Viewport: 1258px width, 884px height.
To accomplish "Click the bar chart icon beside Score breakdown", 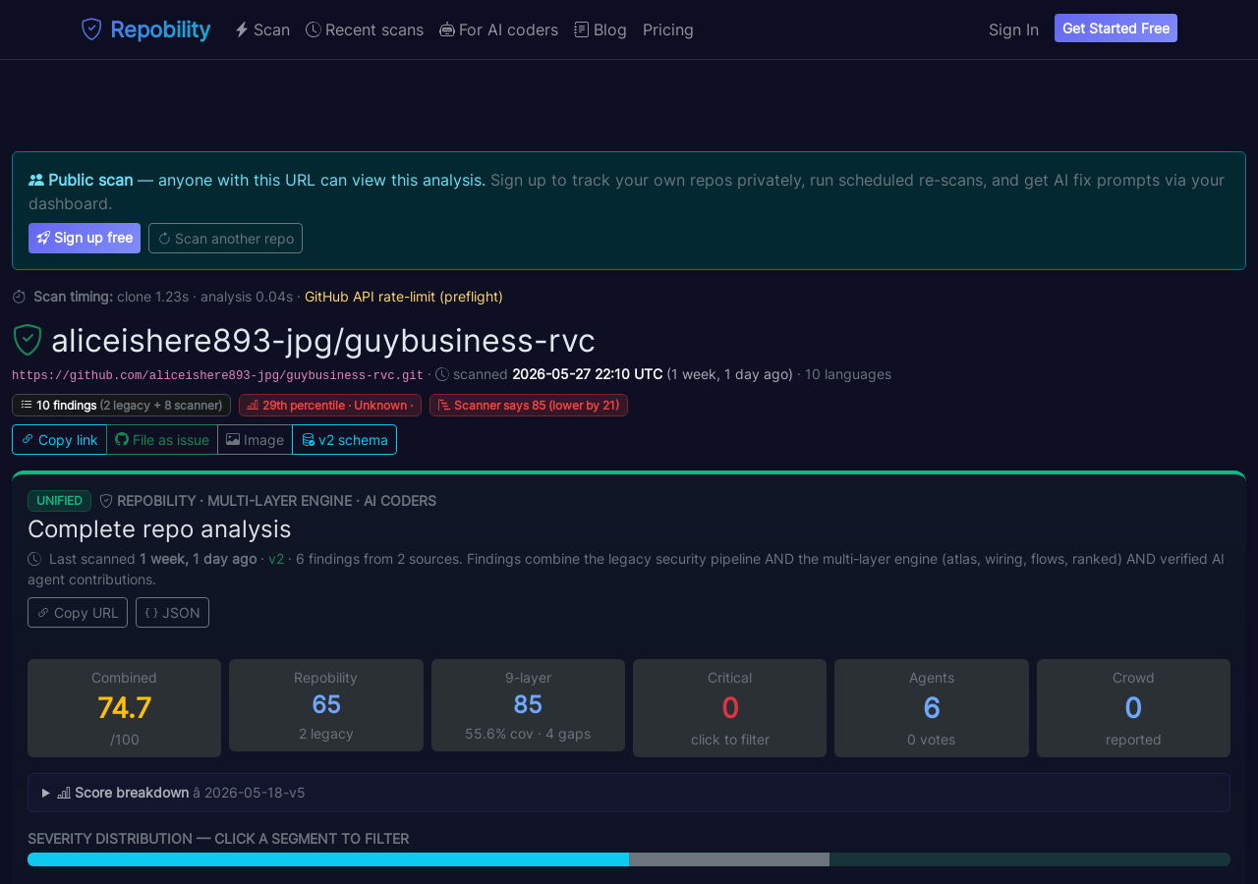I will coord(64,793).
